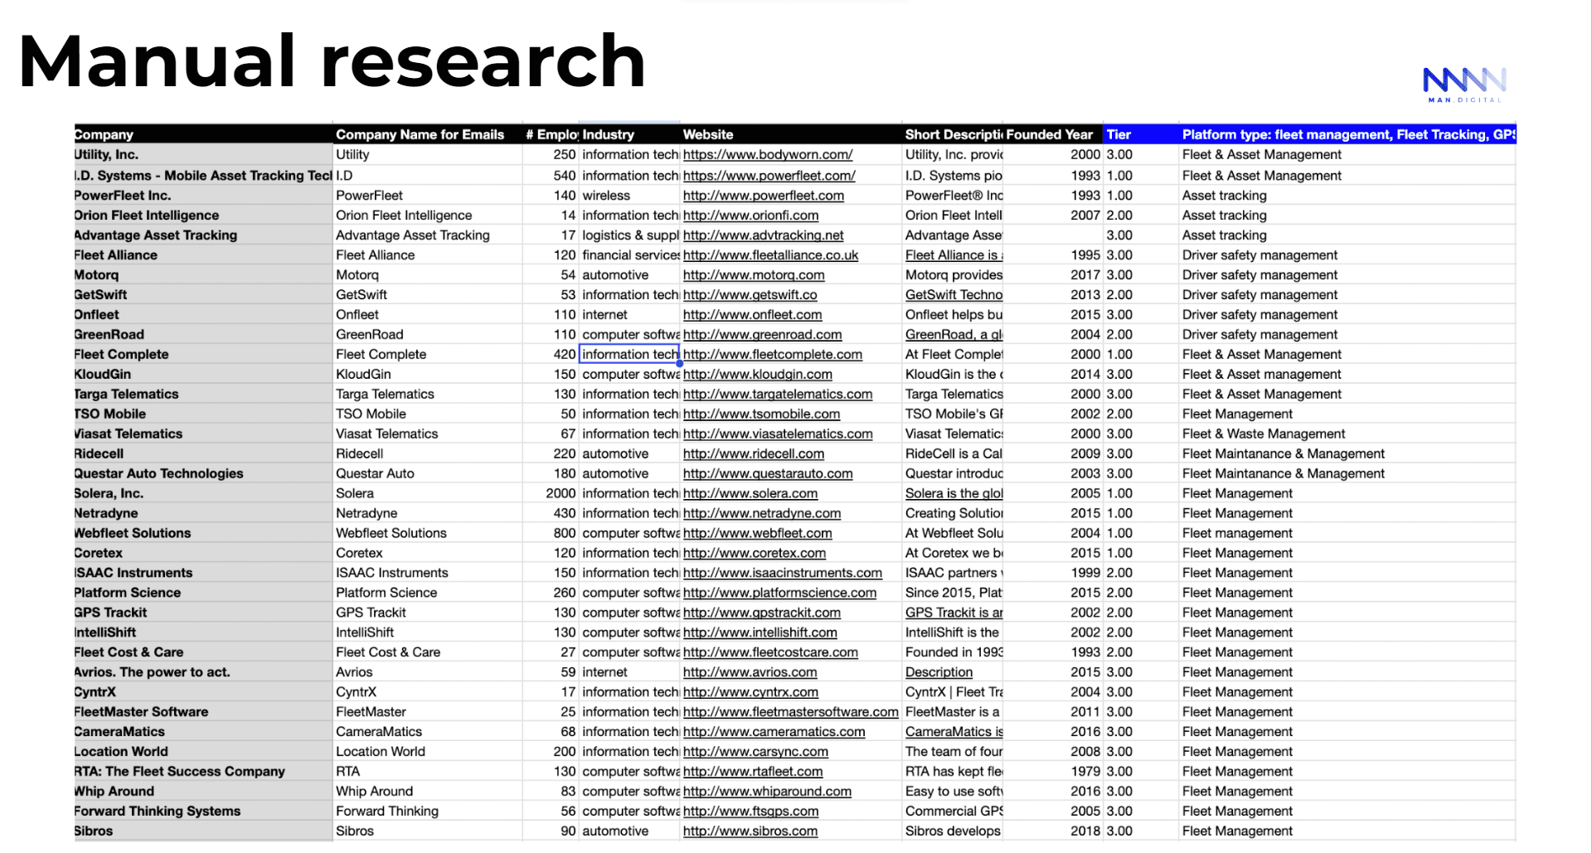Open the http://www.orionfi.com link
Viewport: 1592px width, 853px height.
[750, 216]
